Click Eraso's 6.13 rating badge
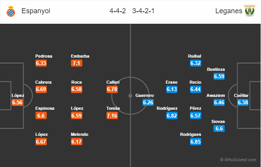Screen dimensions: 261x167 (x=172, y=89)
